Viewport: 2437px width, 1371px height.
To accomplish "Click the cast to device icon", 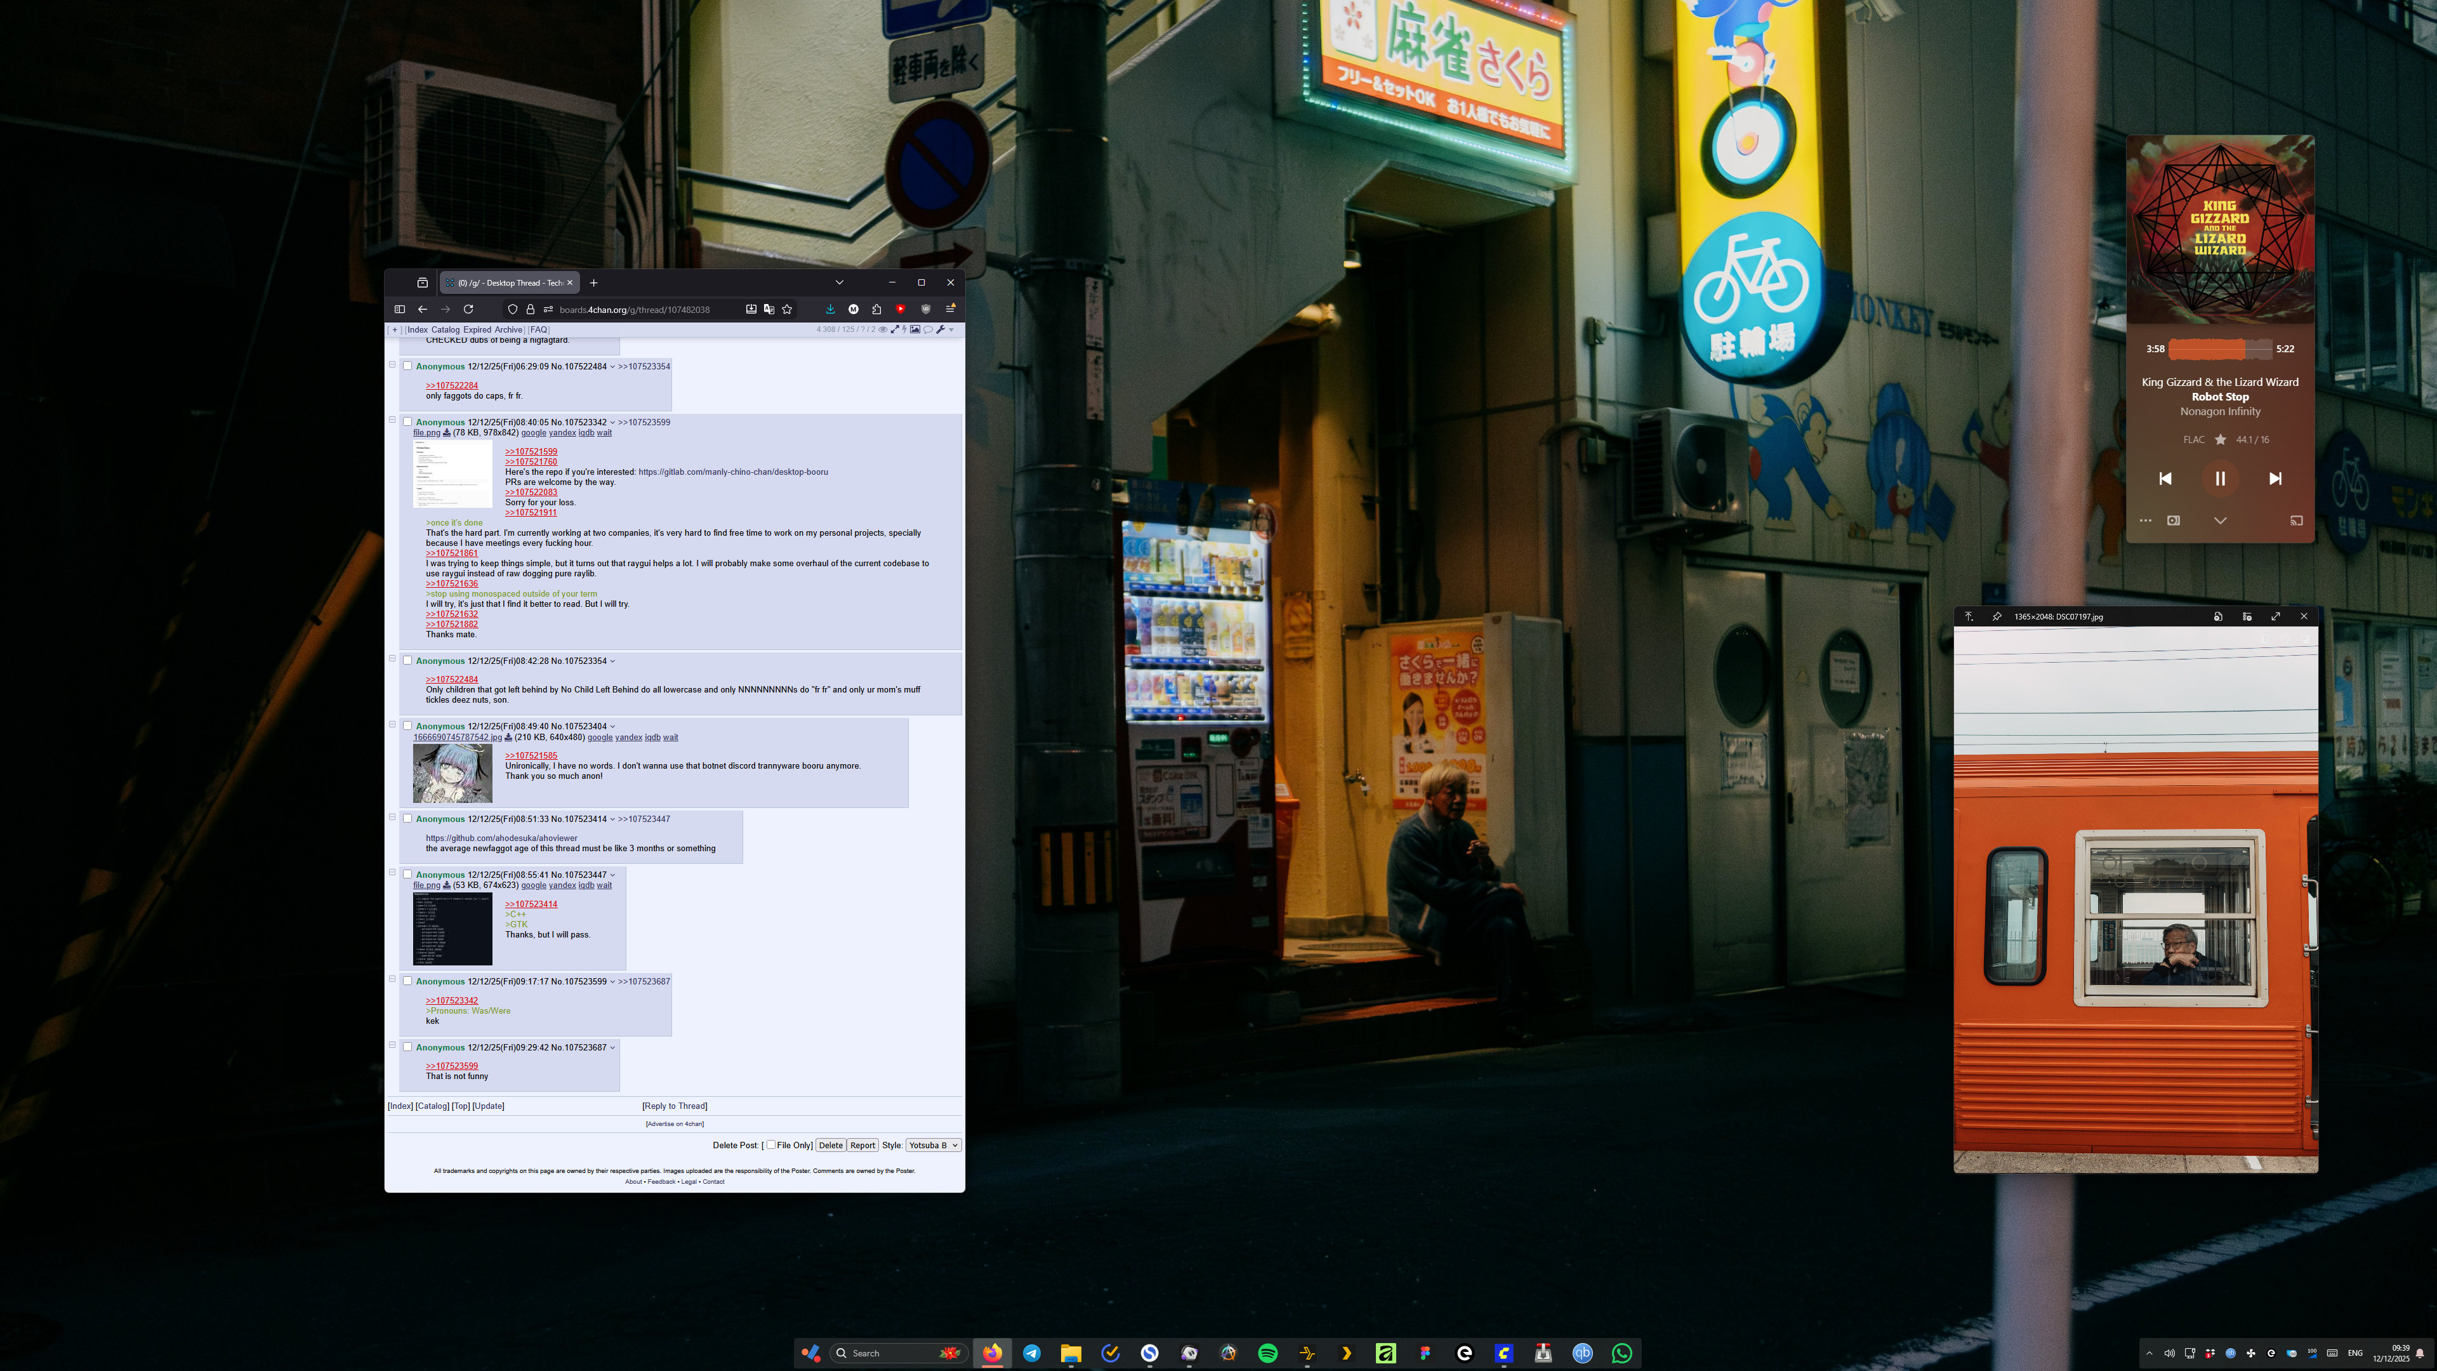I will point(2296,520).
